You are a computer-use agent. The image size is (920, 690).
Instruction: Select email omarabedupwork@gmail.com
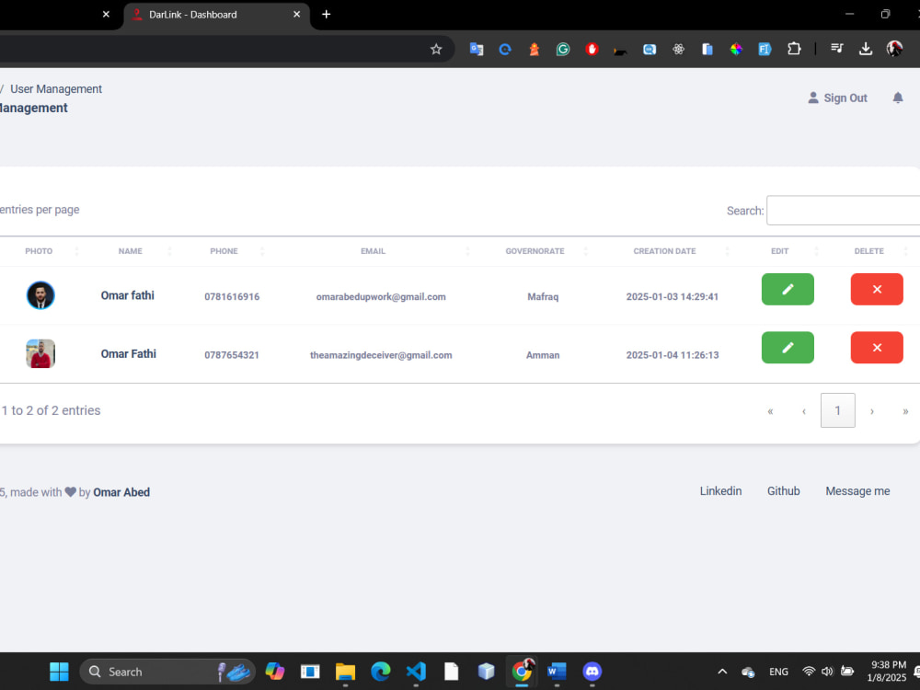click(x=381, y=297)
